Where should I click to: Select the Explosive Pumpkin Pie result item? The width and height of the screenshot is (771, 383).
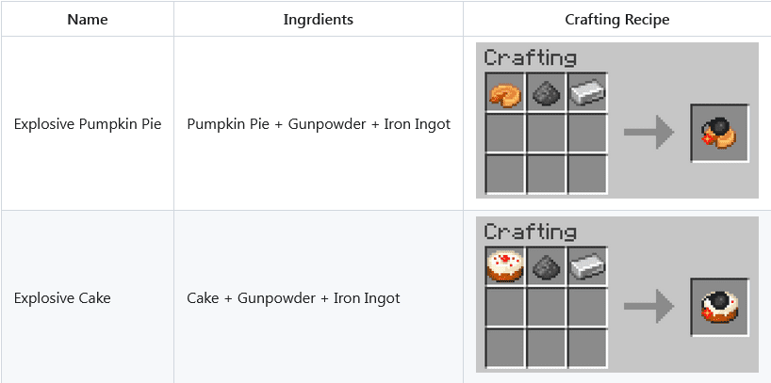[719, 133]
